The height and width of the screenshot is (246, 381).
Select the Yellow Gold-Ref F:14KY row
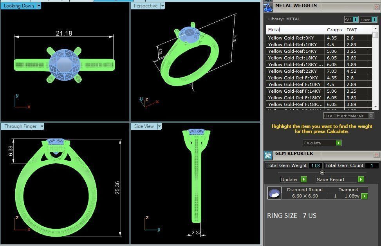click(x=319, y=91)
